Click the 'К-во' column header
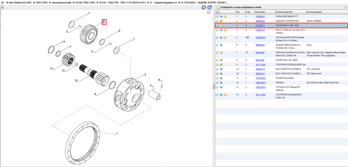The image size is (348, 167). click(249, 12)
